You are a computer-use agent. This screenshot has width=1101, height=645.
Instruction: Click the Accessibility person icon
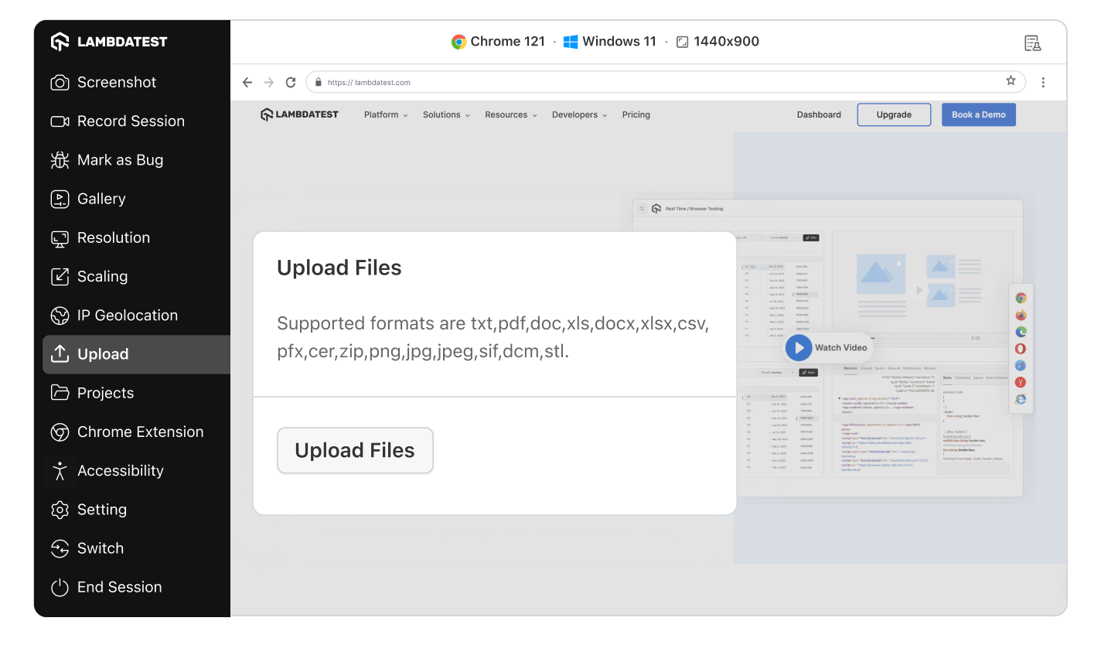tap(60, 471)
